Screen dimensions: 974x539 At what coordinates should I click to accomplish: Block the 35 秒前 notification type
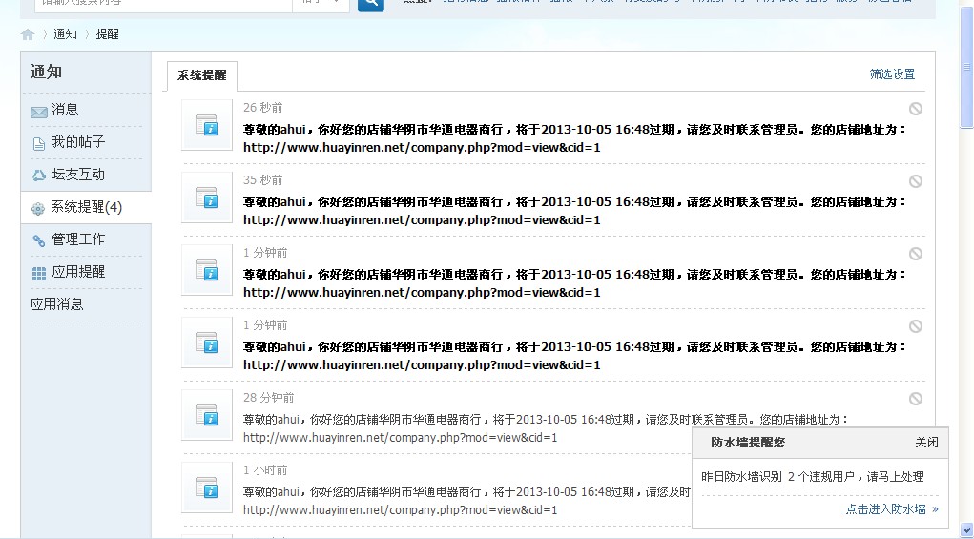tap(916, 181)
